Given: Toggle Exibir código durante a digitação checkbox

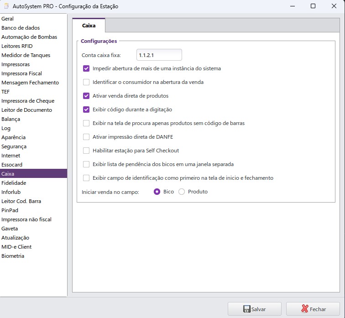Looking at the screenshot, I should click(x=86, y=110).
